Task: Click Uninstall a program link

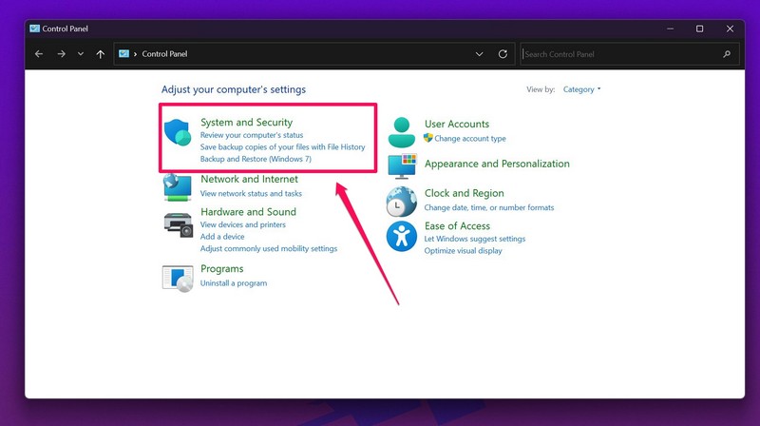Action: click(x=234, y=283)
